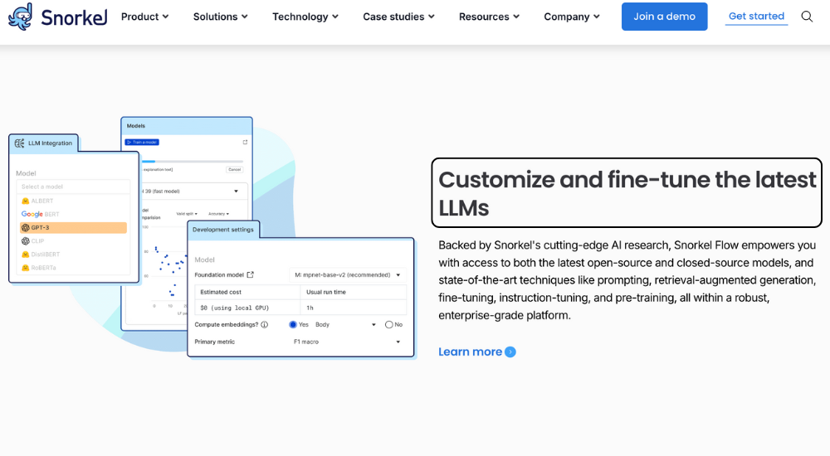Click the Compute embeddings info icon

tap(264, 325)
